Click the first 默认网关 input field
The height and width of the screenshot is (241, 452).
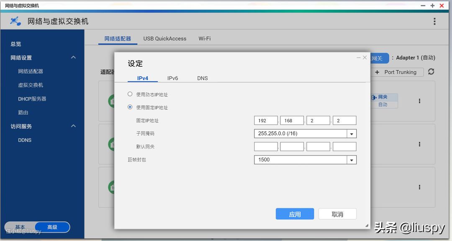[266, 147]
